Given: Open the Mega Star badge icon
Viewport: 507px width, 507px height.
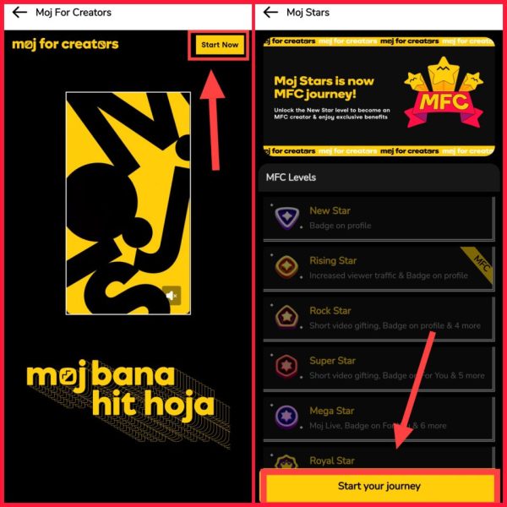Looking at the screenshot, I should 286,417.
